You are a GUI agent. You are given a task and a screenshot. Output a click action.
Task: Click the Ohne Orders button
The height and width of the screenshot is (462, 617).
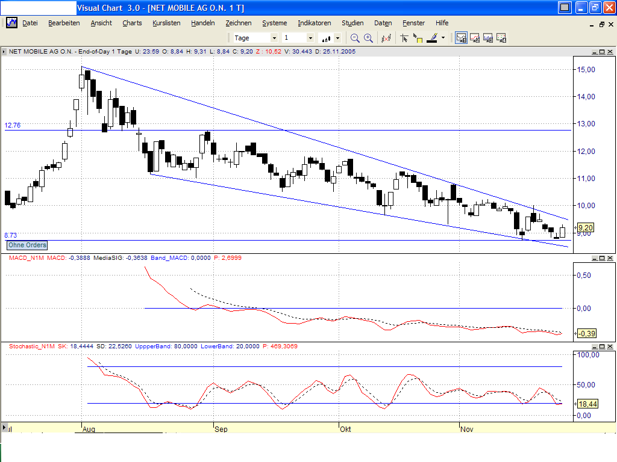click(27, 245)
